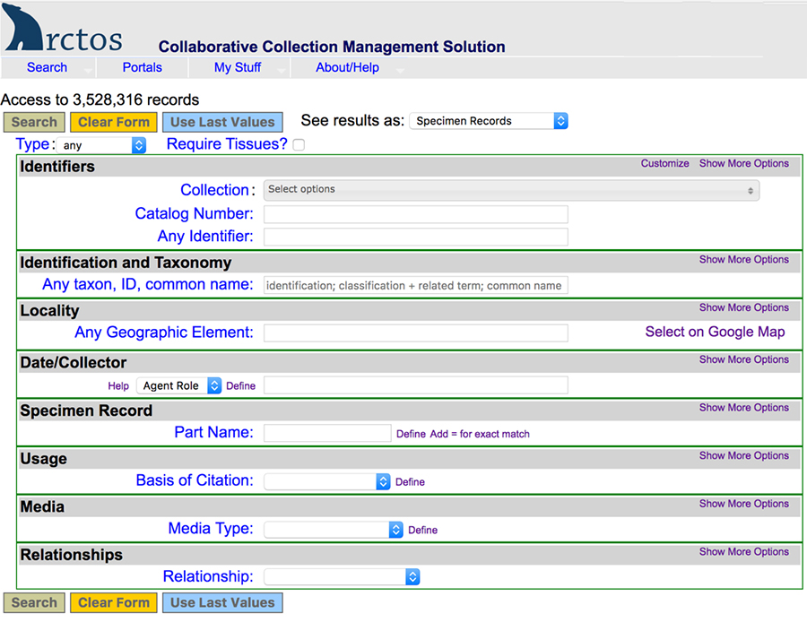Open the Collection select options list
Viewport: 807px width, 622px height.
(511, 190)
